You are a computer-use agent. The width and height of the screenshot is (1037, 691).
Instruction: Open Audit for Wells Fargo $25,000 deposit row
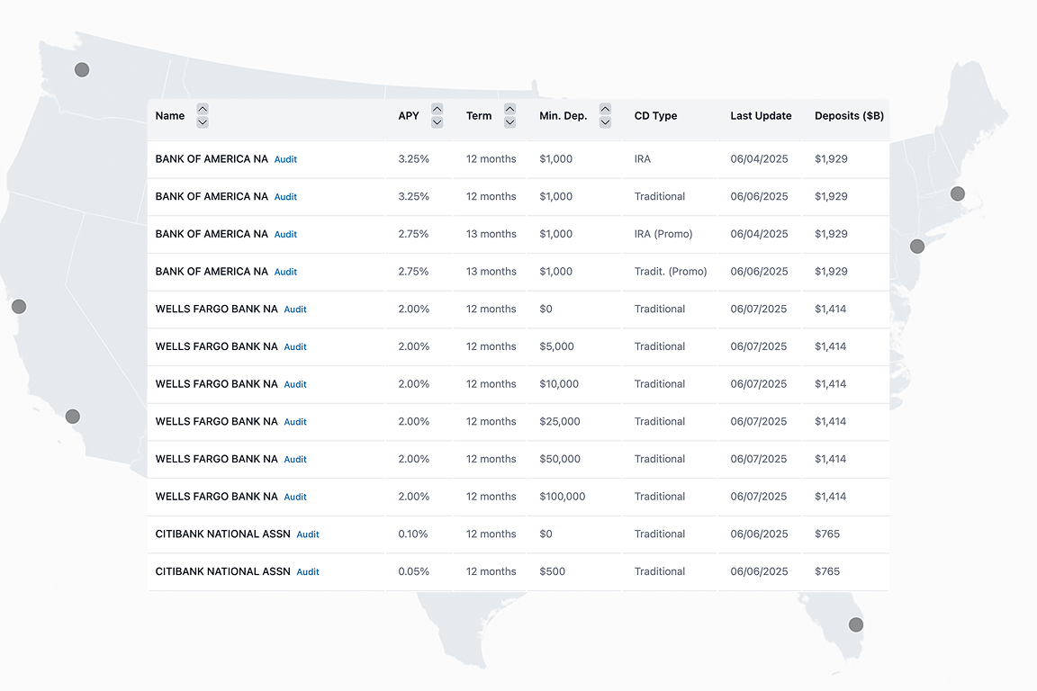295,422
